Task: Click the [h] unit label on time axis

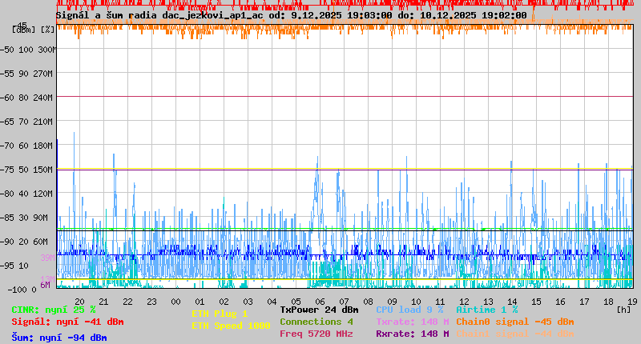Action: [623, 309]
